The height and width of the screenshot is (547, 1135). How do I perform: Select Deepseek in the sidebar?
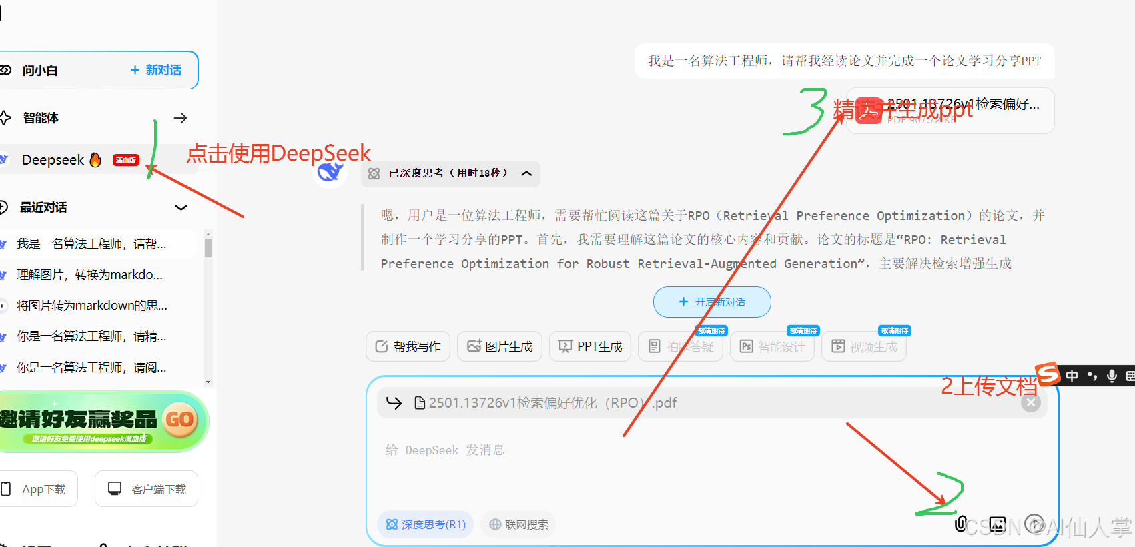(53, 160)
